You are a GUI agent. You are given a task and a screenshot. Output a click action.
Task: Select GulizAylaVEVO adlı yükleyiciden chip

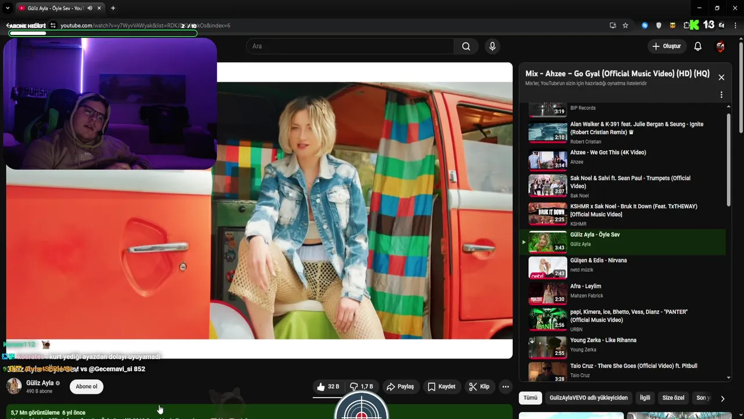pyautogui.click(x=588, y=398)
